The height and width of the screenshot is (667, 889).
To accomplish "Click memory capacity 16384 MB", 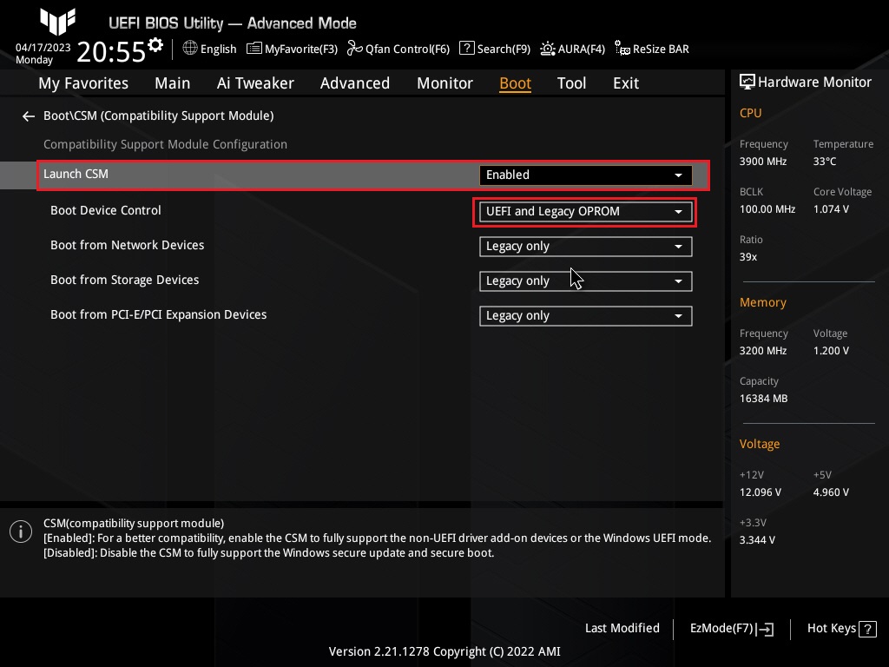I will (x=763, y=399).
